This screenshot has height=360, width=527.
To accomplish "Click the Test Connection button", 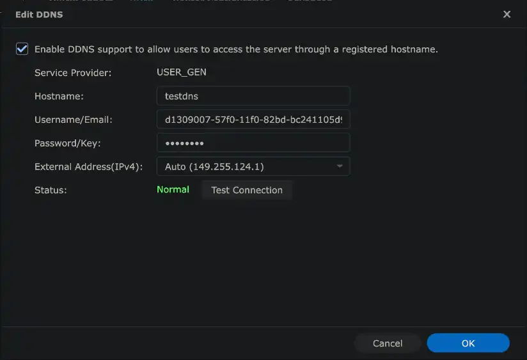I will tap(247, 191).
